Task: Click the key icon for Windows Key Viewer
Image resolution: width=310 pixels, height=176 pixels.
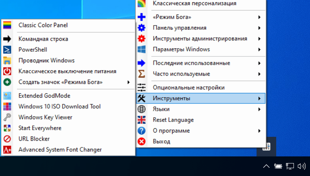Action: 7,117
